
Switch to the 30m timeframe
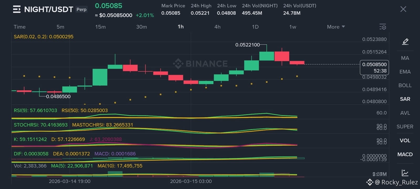141,27
